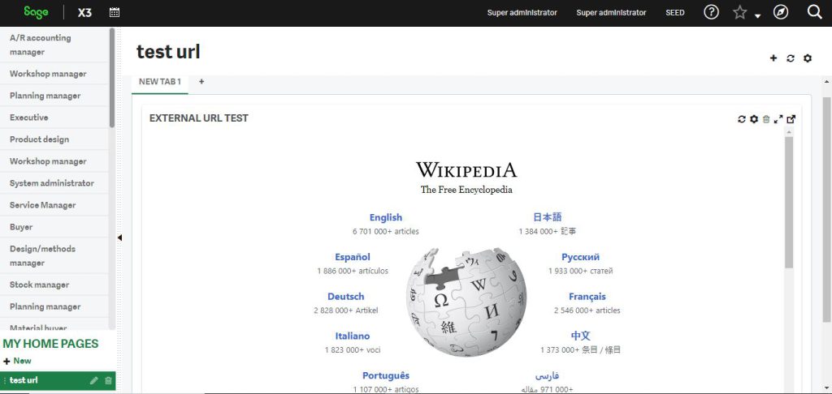Open the English Wikipedia link
Screen dimensions: 832x394
tap(386, 217)
